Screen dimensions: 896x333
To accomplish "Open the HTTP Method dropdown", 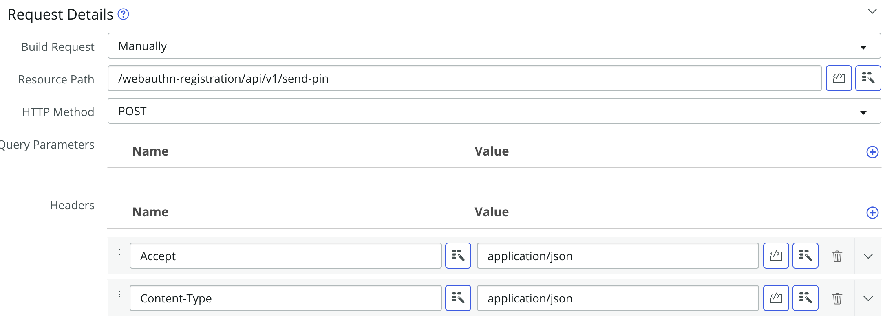I will tap(494, 111).
